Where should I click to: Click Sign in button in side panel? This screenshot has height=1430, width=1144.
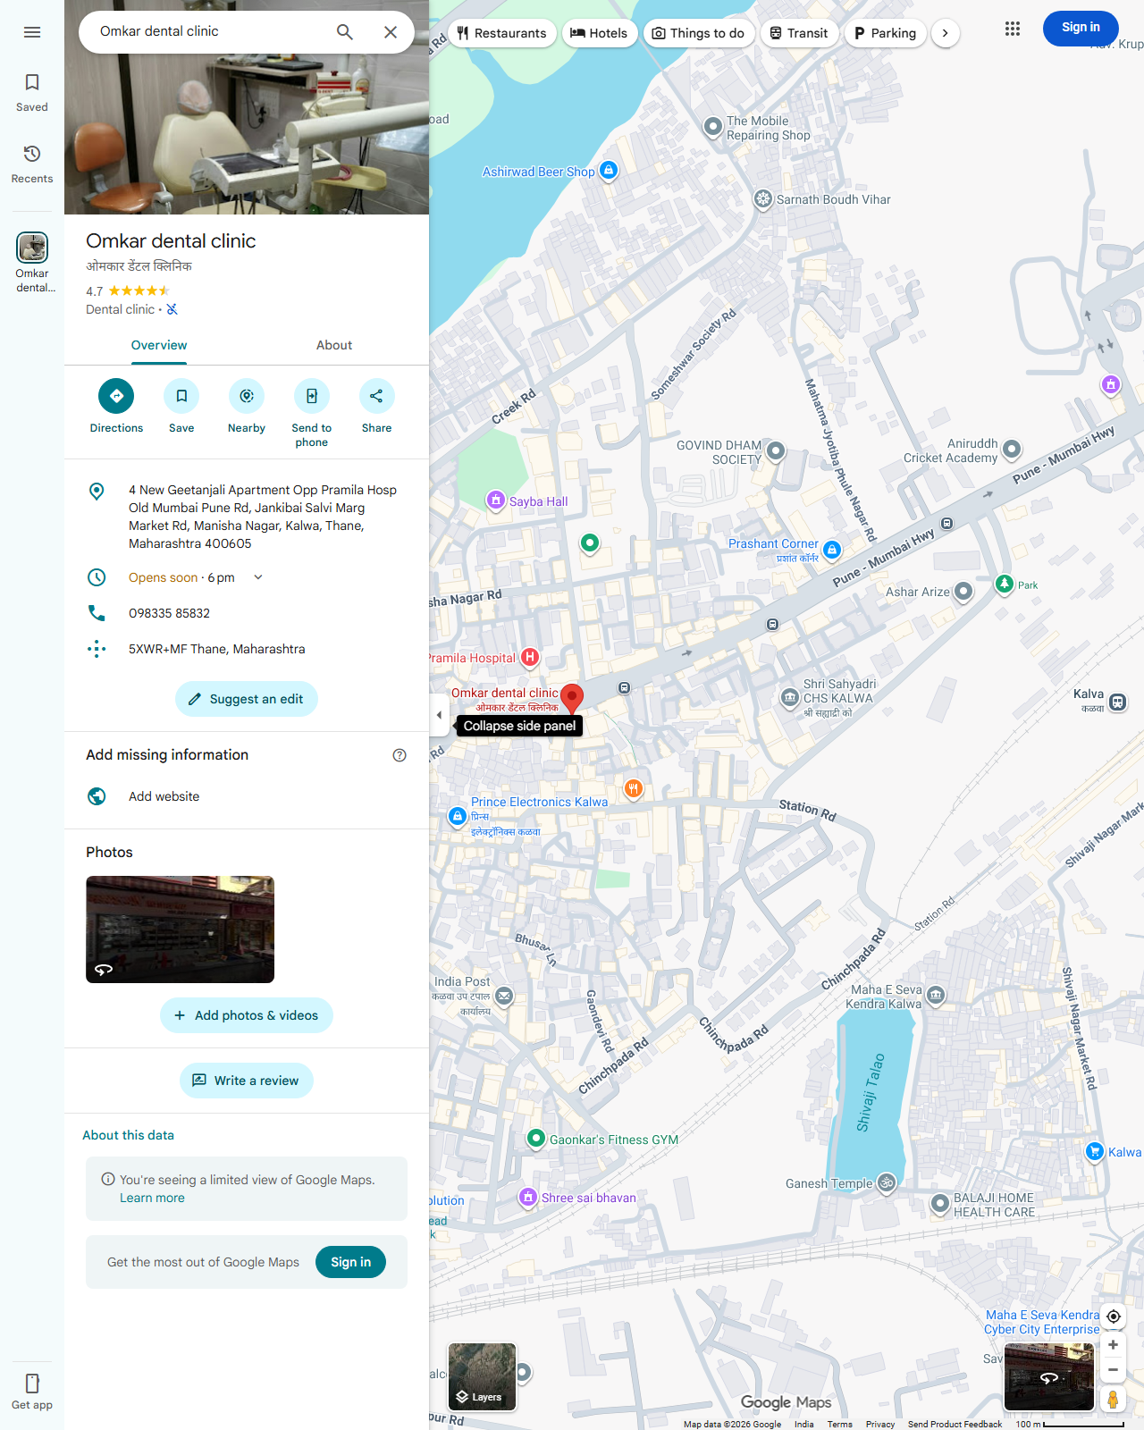pyautogui.click(x=350, y=1262)
